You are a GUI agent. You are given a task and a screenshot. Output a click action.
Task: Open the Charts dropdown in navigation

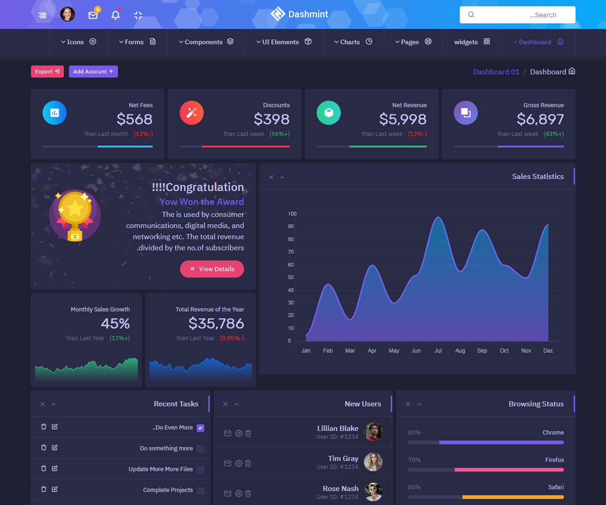click(x=352, y=42)
